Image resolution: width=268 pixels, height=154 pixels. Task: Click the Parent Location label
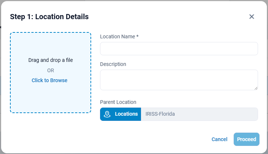coord(118,102)
